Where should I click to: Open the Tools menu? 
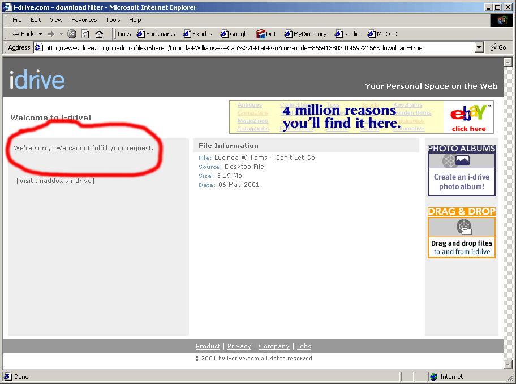point(113,20)
